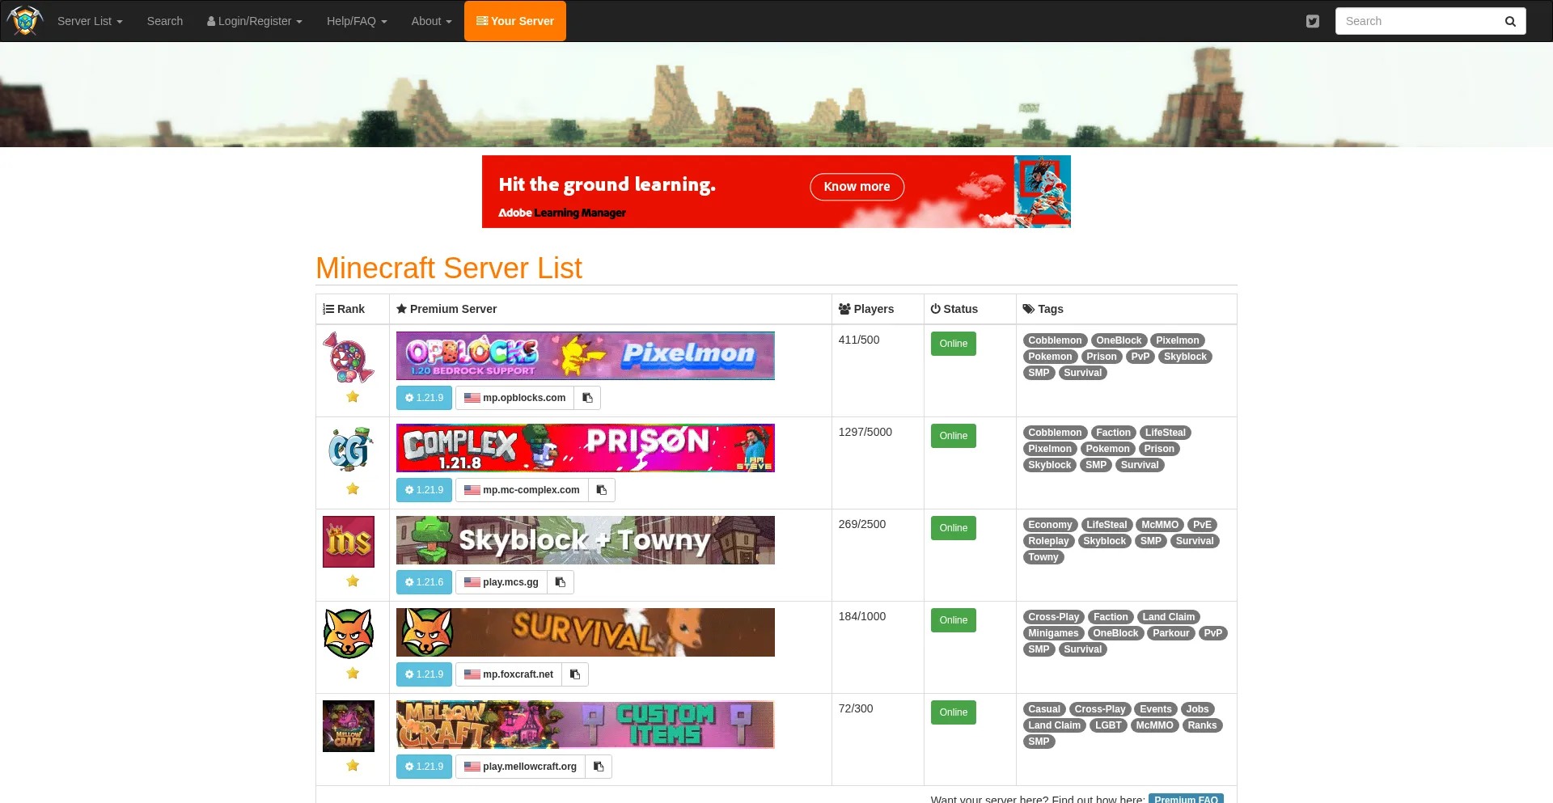
Task: Open the Server List dropdown menu
Action: [89, 21]
